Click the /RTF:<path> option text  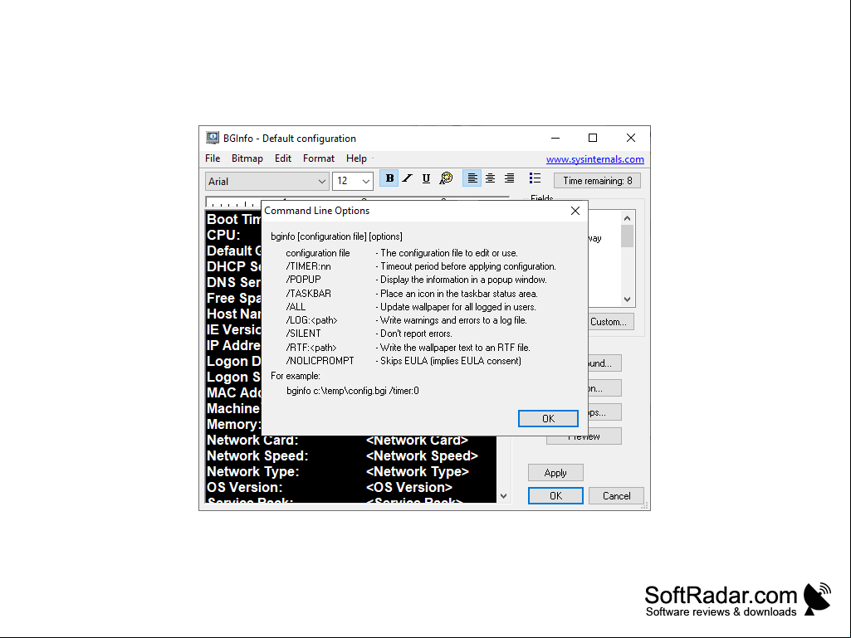(311, 348)
